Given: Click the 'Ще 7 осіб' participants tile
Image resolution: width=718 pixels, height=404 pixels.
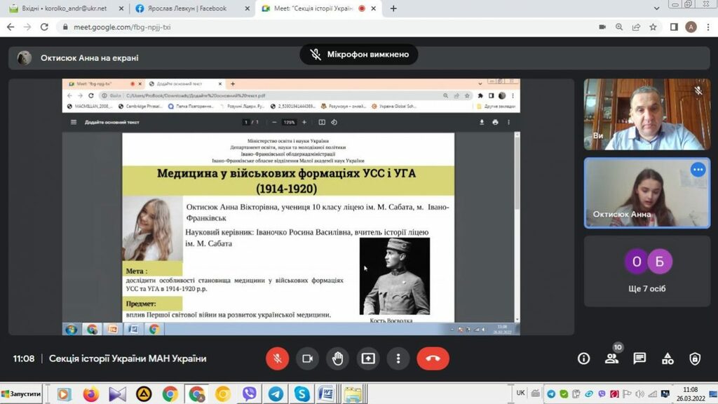Looking at the screenshot, I should pos(646,271).
